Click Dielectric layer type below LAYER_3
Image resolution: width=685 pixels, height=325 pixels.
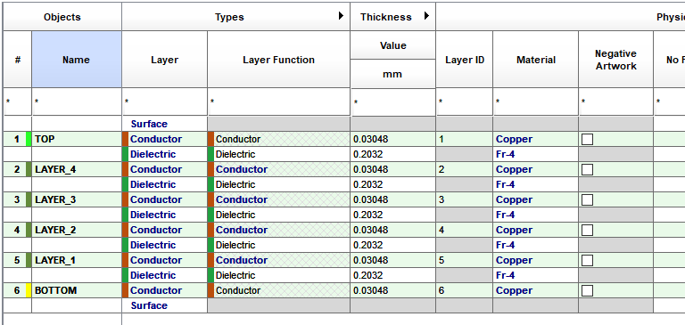click(165, 215)
